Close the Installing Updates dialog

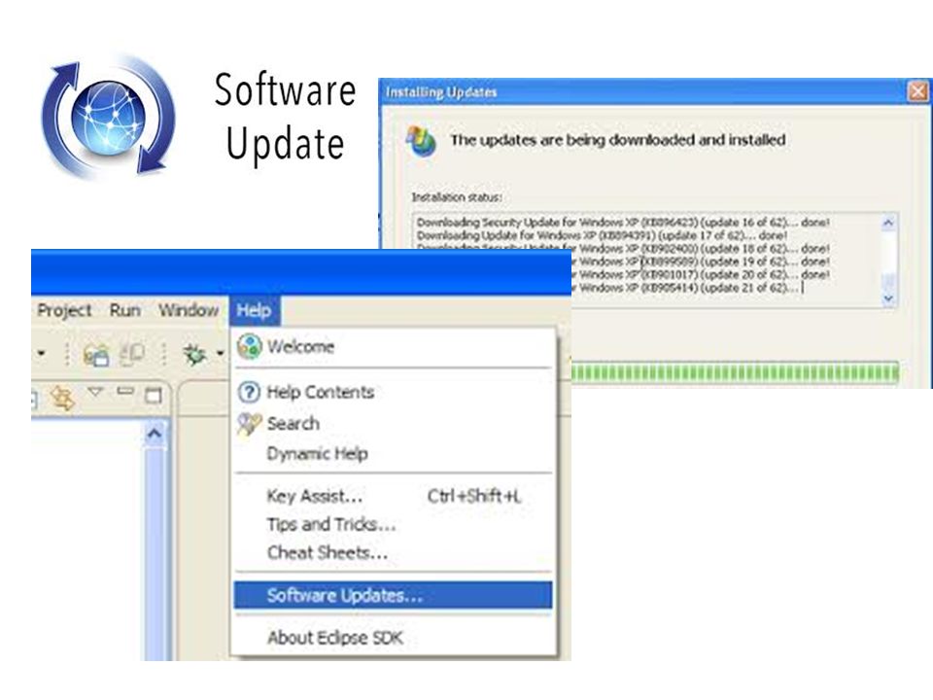tap(918, 91)
